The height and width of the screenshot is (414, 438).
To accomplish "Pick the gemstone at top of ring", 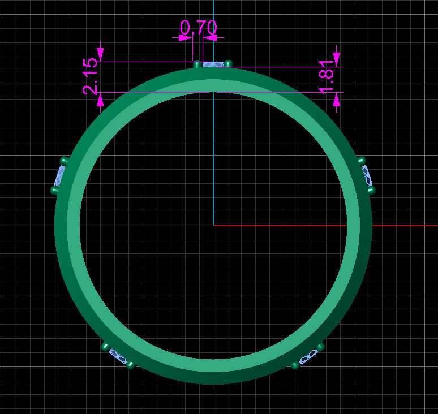I will click(x=213, y=65).
